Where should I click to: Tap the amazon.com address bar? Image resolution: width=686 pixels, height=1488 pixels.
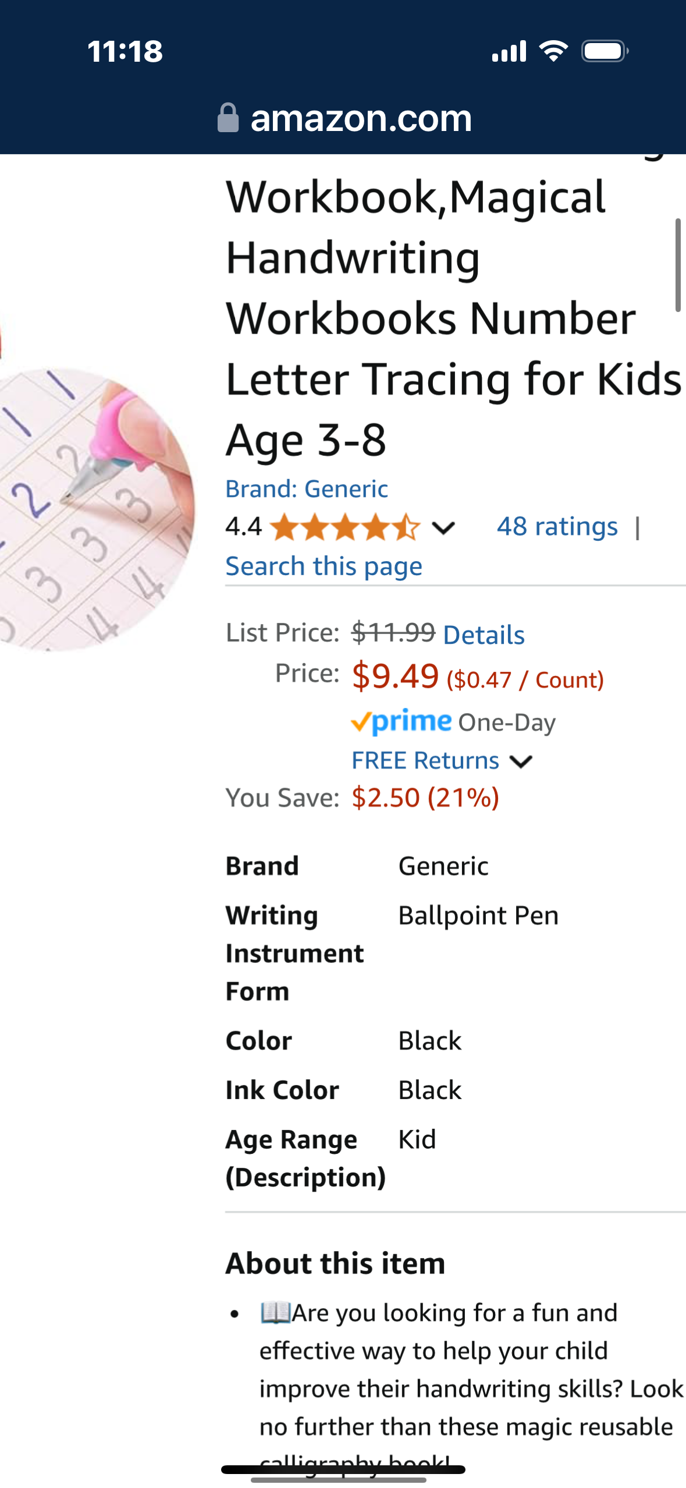(361, 118)
